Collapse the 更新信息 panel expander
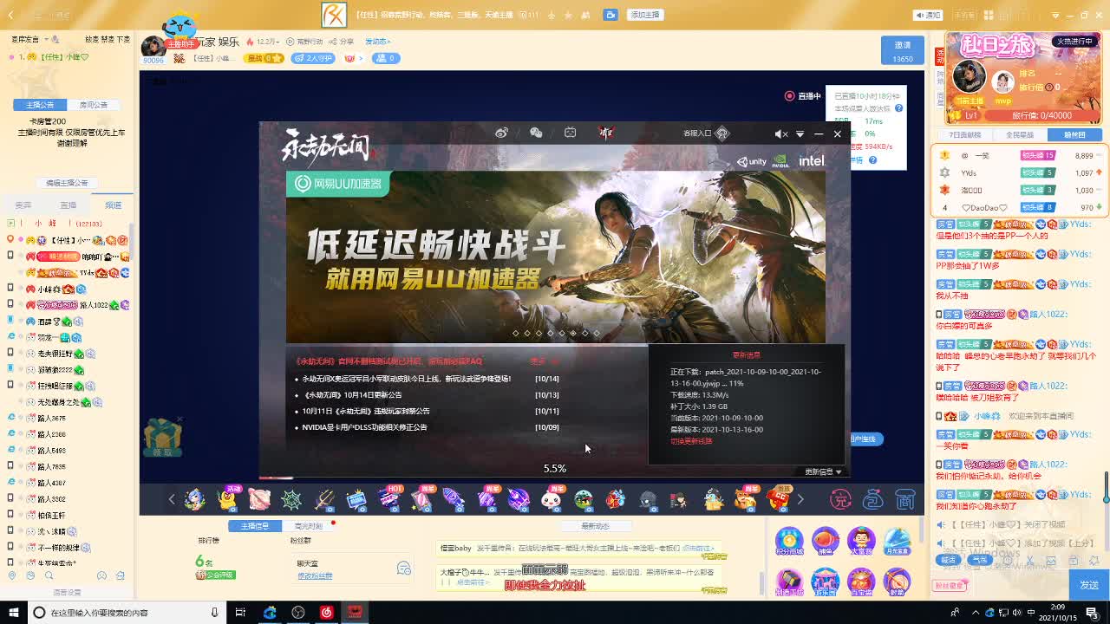Viewport: 1110px width, 624px height. [824, 471]
